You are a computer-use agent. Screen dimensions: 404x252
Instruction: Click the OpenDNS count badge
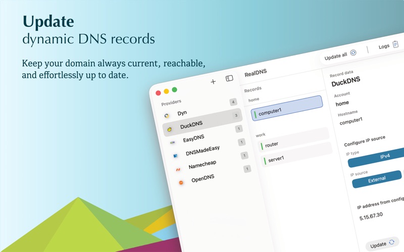coord(247,169)
